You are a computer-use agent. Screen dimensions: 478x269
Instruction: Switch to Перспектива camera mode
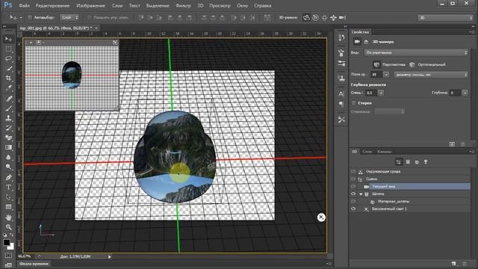coord(390,65)
